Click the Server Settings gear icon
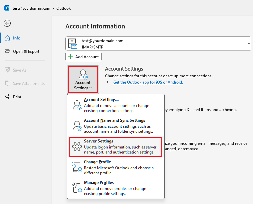The width and height of the screenshot is (253, 204). pos(77,146)
